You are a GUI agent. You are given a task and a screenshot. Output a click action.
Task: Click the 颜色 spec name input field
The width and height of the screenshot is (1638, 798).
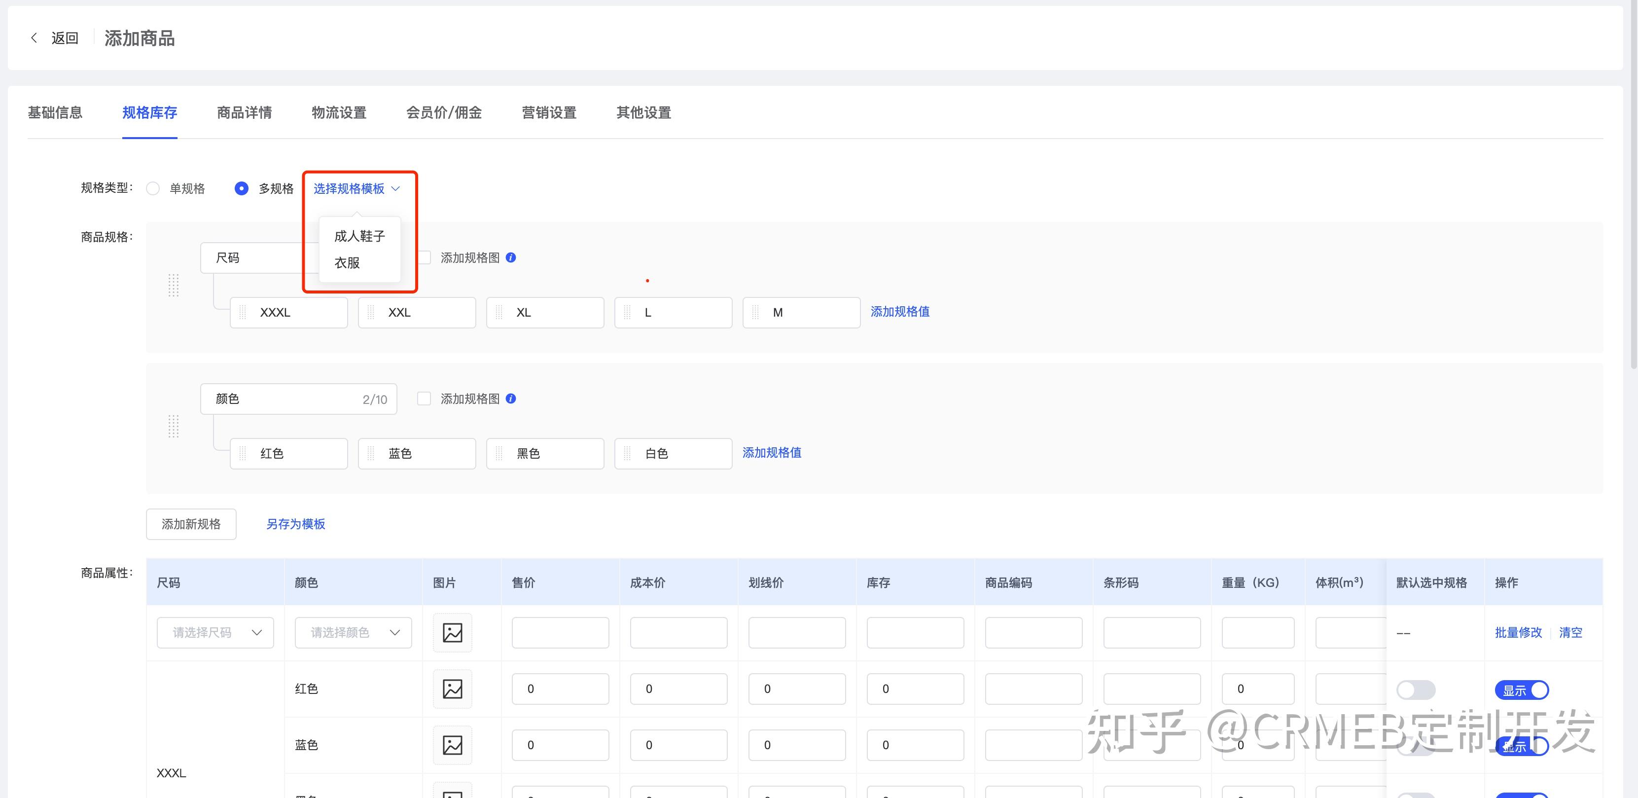(x=299, y=399)
